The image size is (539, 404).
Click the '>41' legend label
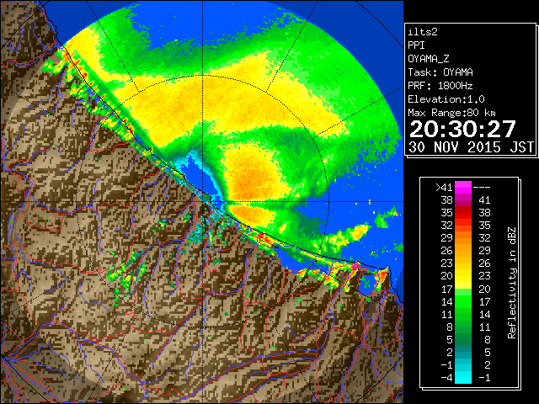(444, 188)
